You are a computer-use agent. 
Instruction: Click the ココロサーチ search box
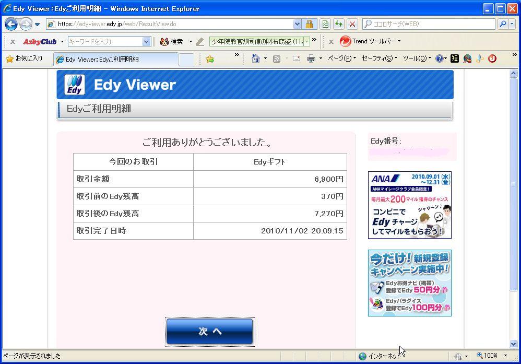pyautogui.click(x=429, y=24)
